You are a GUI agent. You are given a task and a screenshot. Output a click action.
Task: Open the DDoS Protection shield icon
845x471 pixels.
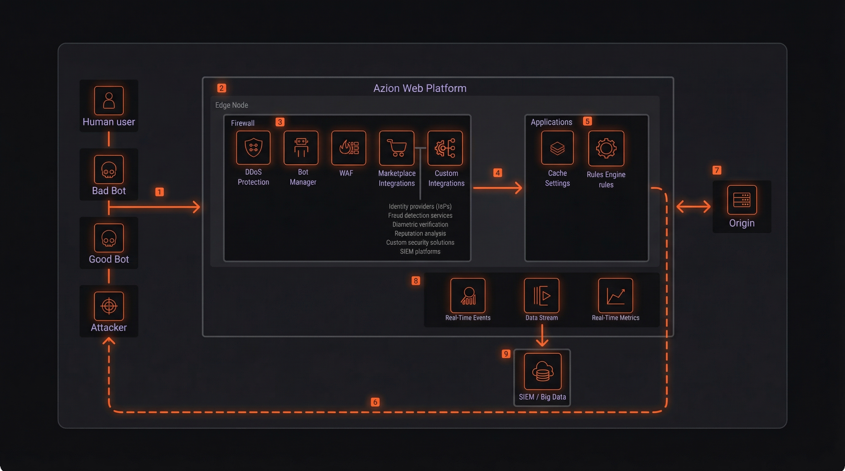(x=253, y=147)
